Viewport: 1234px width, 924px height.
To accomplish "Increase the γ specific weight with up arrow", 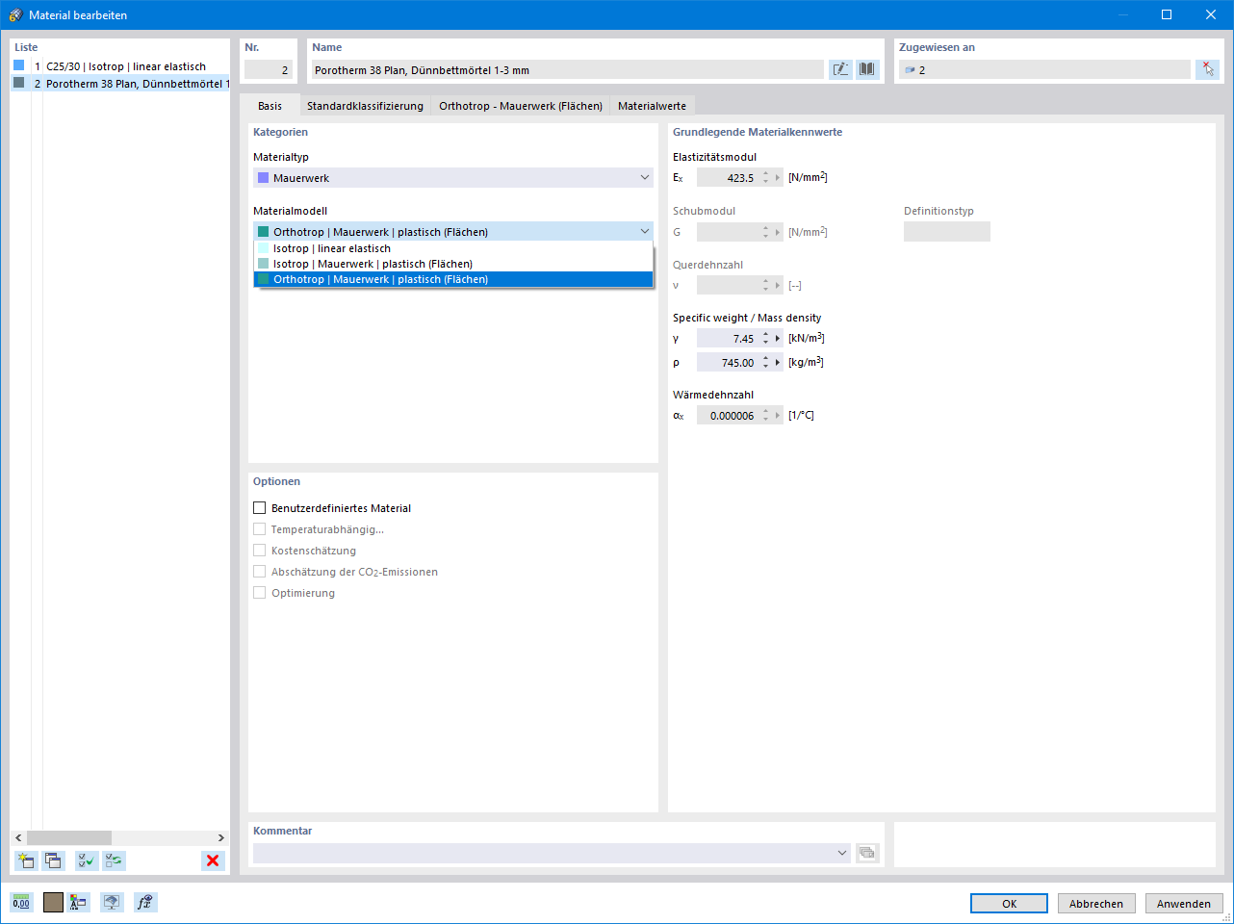I will [766, 335].
